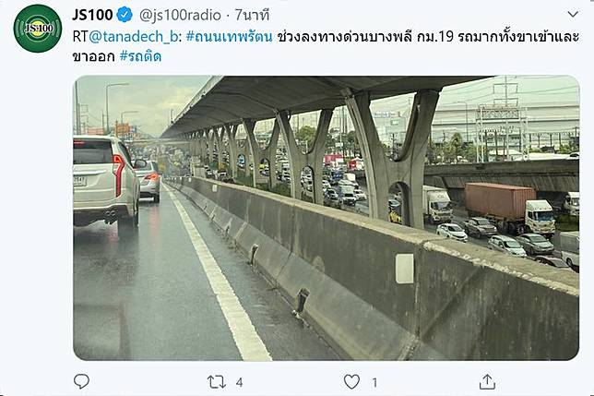Open the @tanadech_b mention
The image size is (594, 396).
pos(133,37)
